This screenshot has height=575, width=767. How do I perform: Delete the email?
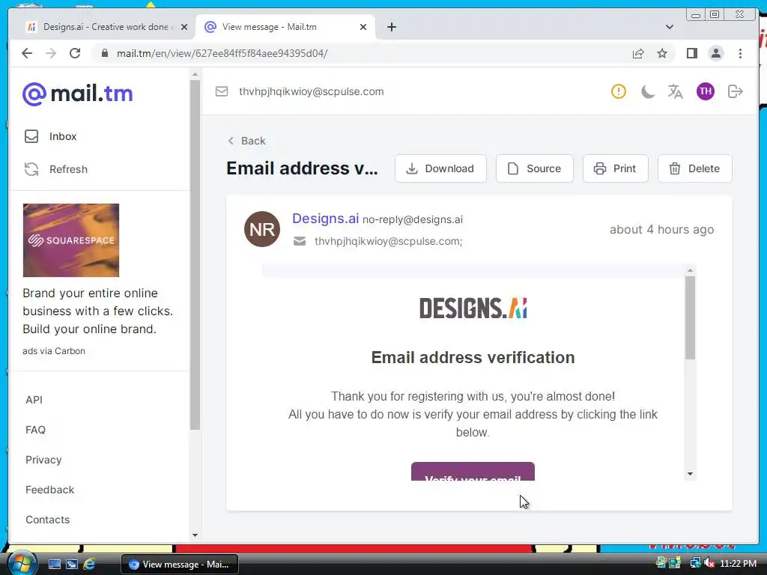coord(694,168)
